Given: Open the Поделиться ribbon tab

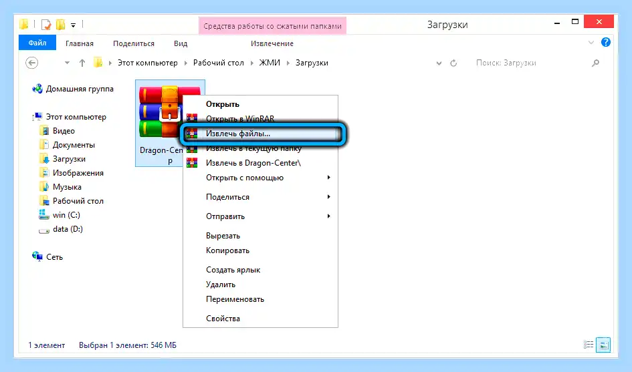Looking at the screenshot, I should coord(133,43).
